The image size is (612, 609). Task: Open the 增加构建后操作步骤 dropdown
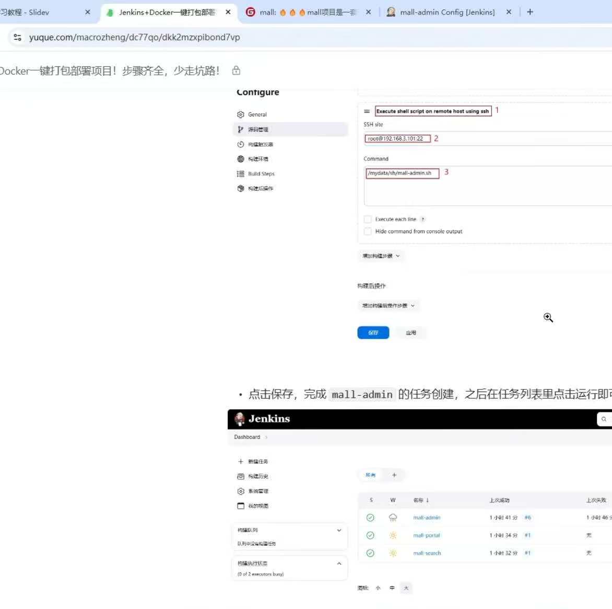[x=389, y=305]
